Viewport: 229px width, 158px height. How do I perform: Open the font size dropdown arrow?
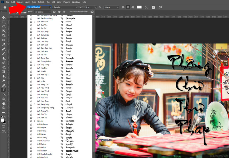pyautogui.click(x=96, y=7)
